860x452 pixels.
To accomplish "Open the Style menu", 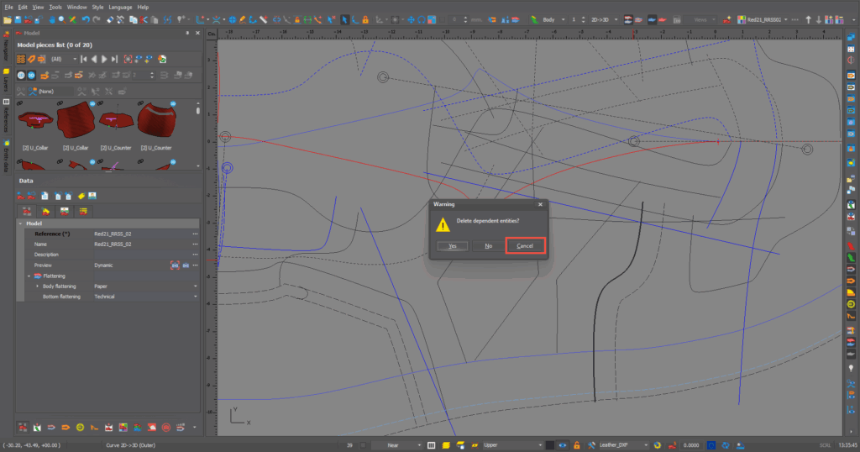I will coord(97,7).
